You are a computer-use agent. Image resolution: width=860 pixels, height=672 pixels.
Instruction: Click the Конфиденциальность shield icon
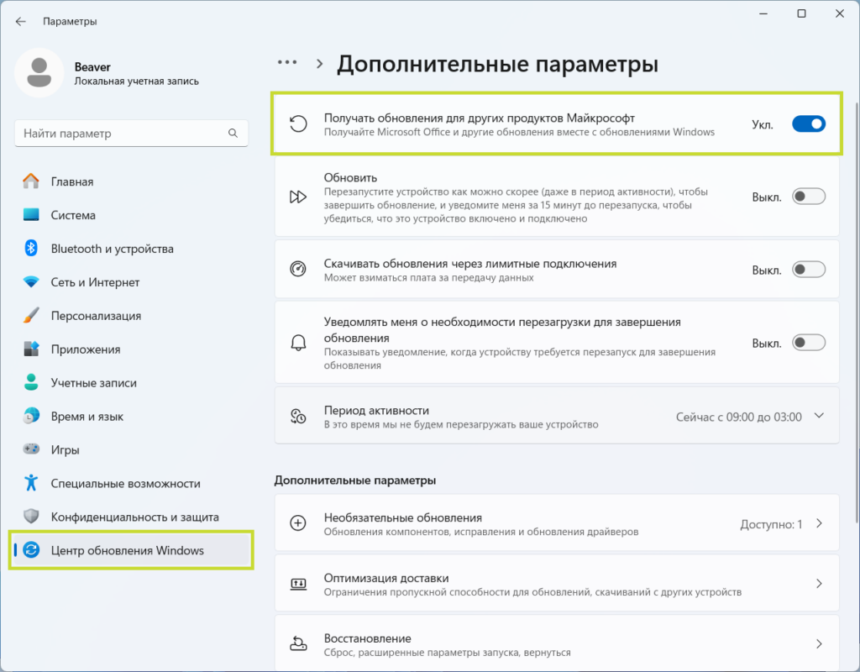click(x=31, y=517)
